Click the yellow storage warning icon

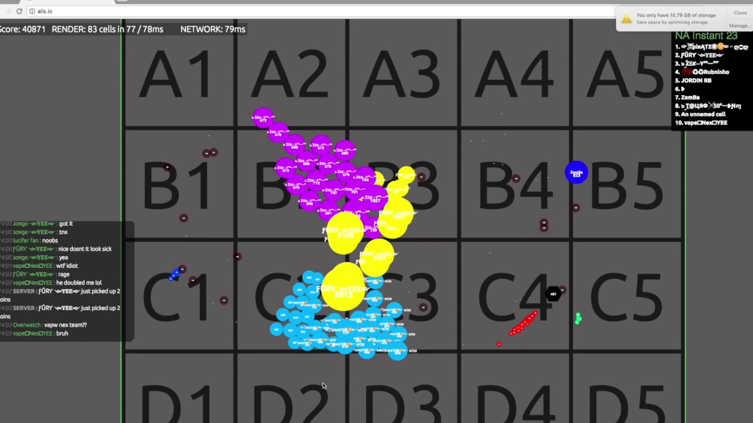[x=627, y=19]
